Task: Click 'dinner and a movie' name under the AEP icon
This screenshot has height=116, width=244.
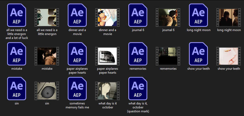Action: [x=77, y=32]
